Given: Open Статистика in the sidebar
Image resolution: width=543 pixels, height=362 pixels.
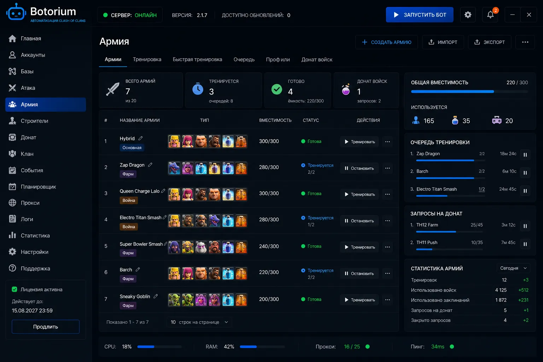Looking at the screenshot, I should click(46, 235).
